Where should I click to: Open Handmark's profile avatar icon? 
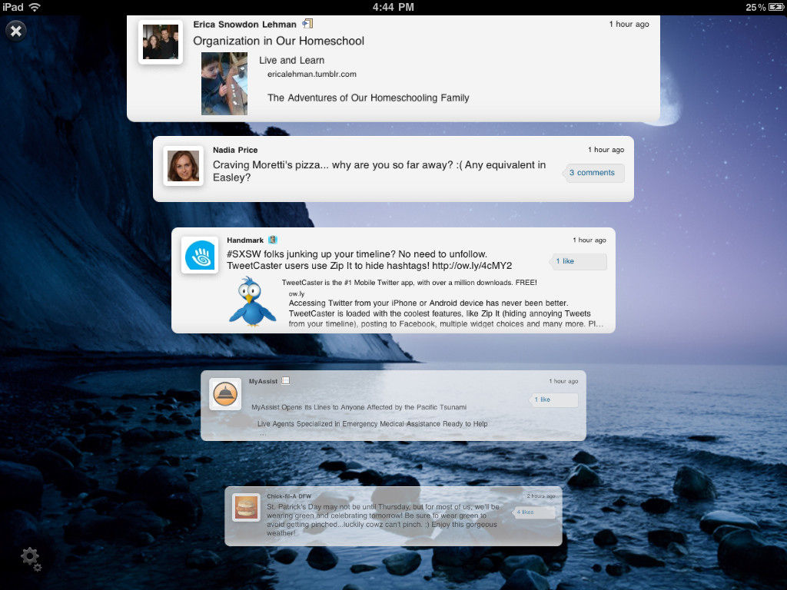201,255
